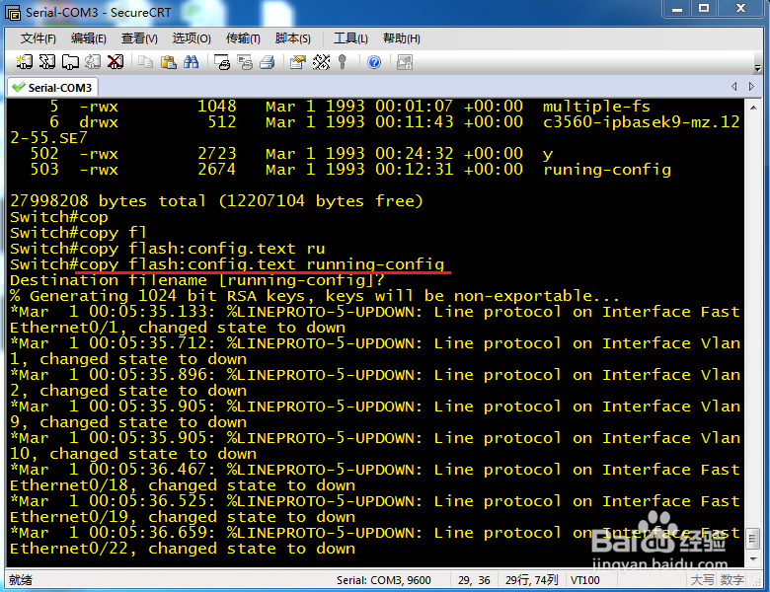Click the greyed-out Reconnect toolbar icon
The height and width of the screenshot is (592, 770).
[93, 62]
